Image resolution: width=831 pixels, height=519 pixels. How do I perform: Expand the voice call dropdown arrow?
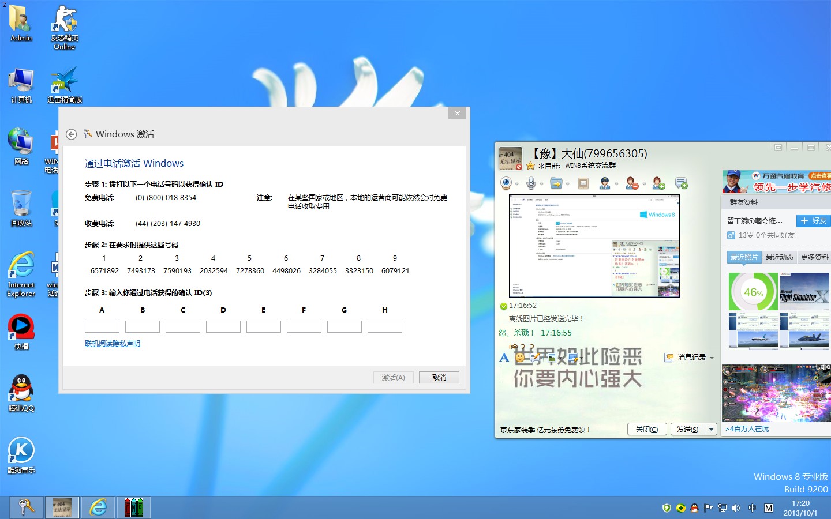541,185
